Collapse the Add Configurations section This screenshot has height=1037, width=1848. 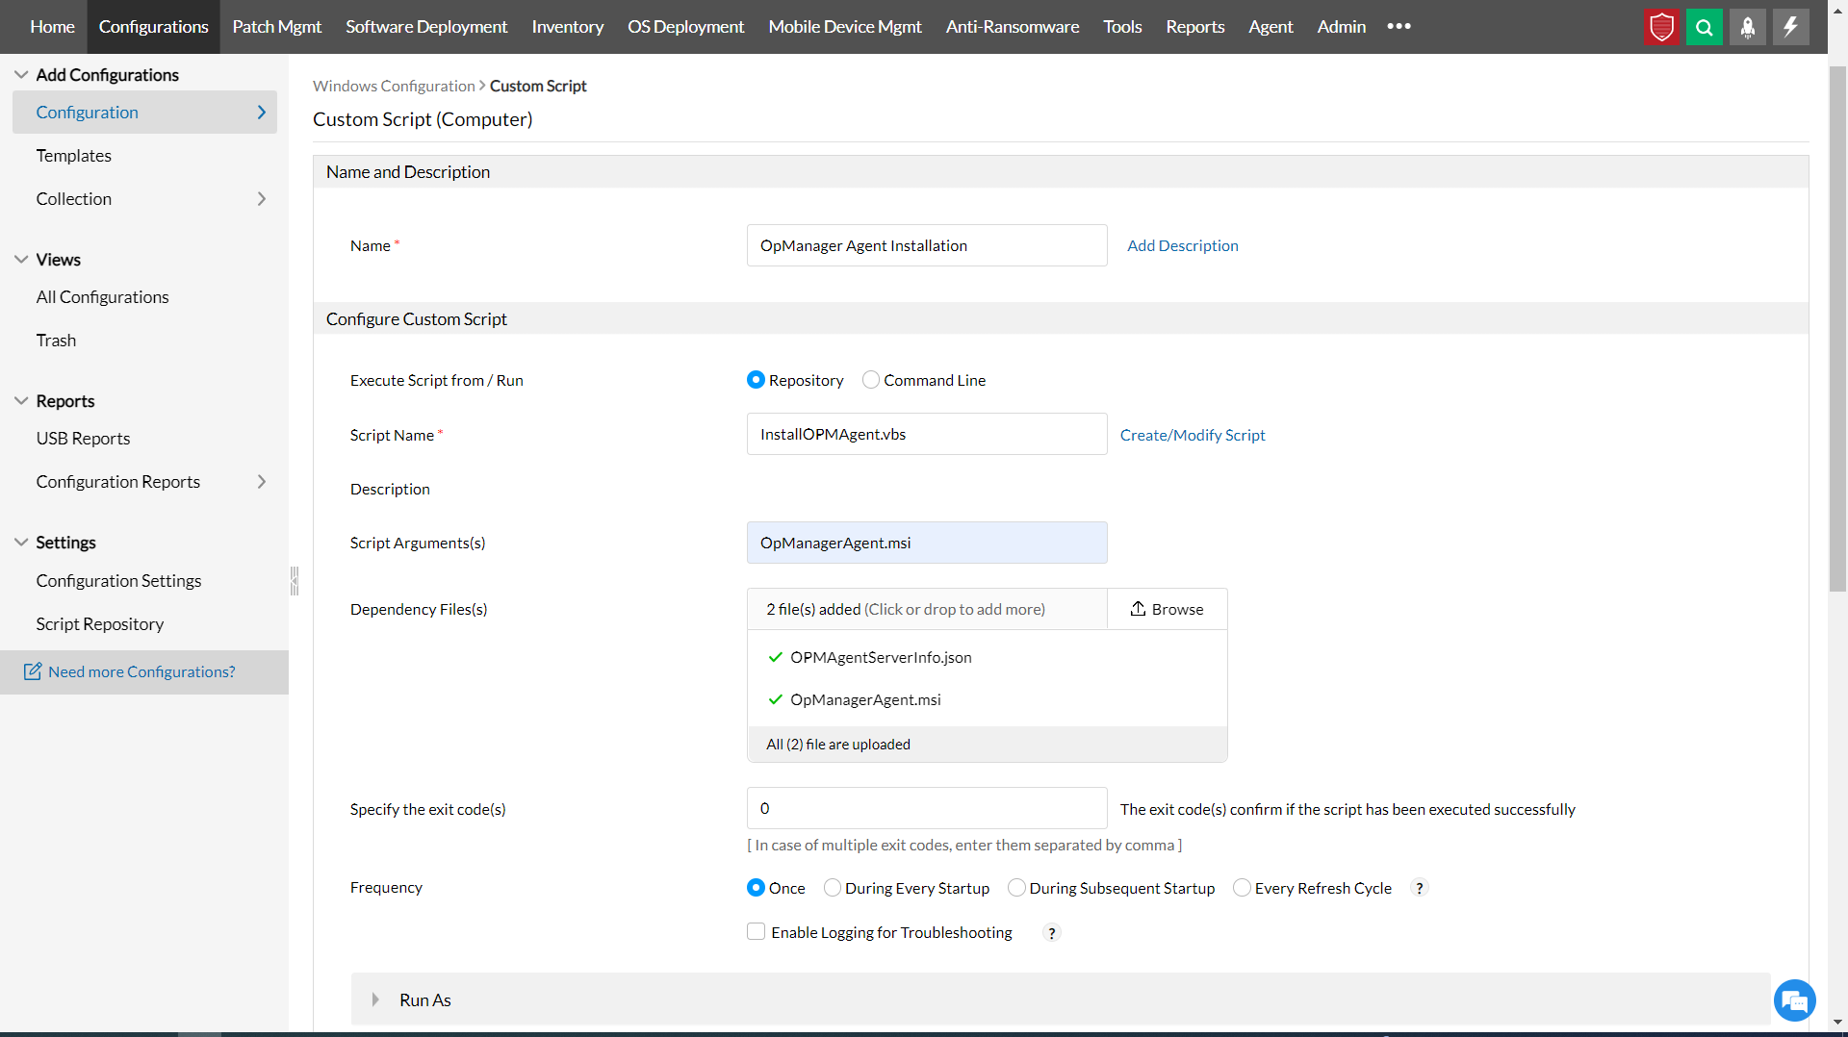[x=21, y=75]
